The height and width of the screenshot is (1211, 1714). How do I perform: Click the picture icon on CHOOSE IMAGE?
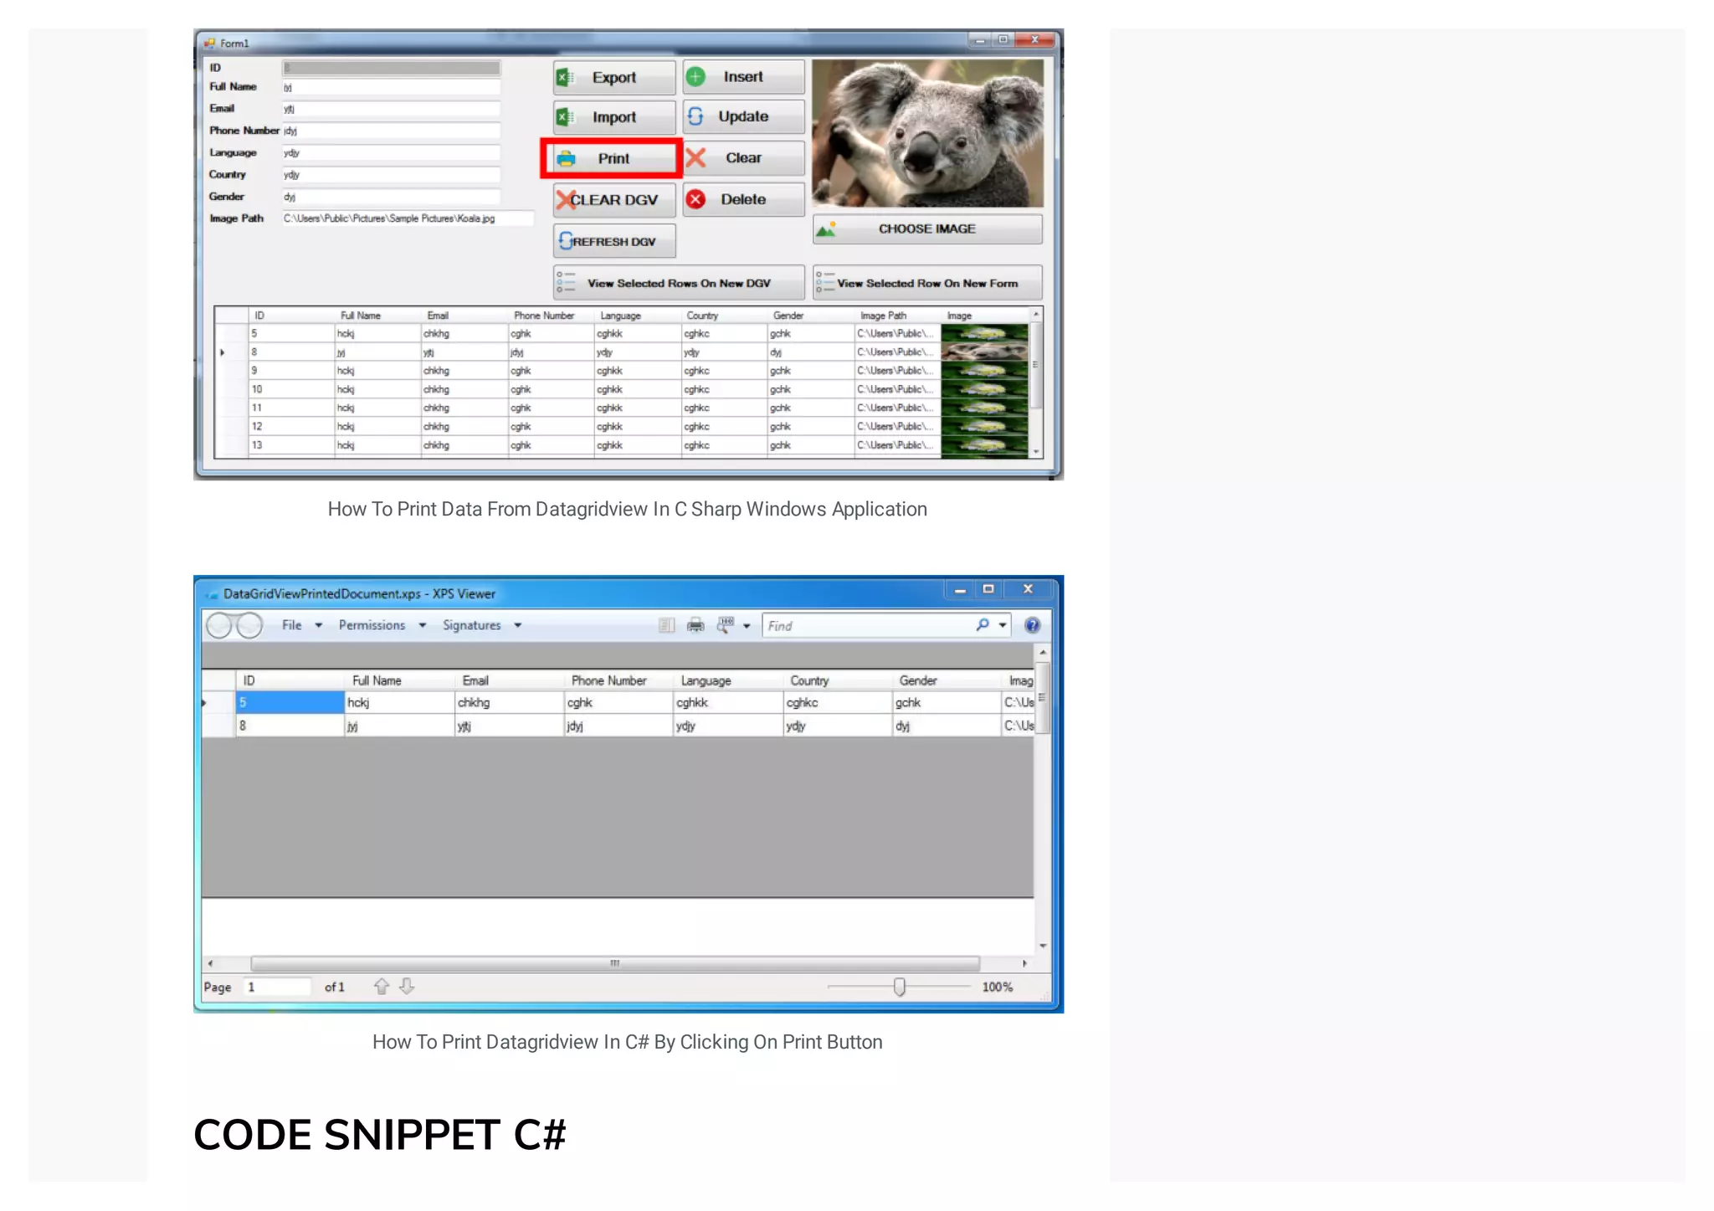pyautogui.click(x=827, y=229)
